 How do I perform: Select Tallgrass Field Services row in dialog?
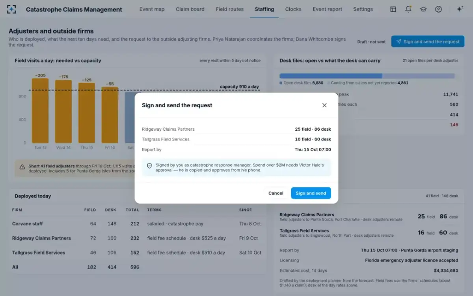pos(236,139)
